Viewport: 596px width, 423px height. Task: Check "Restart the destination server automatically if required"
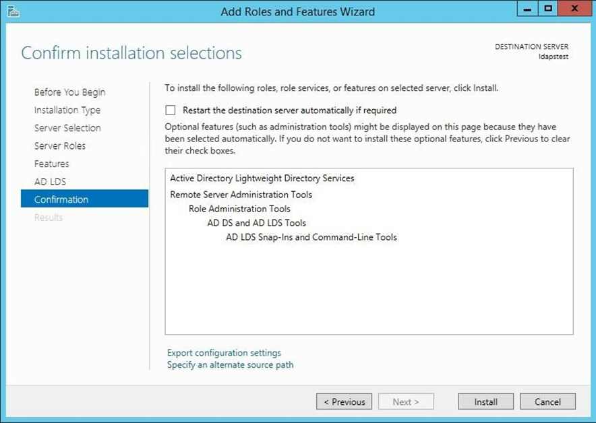point(169,110)
